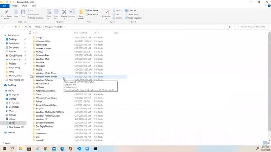The height and width of the screenshot is (152, 271).
Task: Expand the Properties dropdown arrow
Action: tap(107, 19)
